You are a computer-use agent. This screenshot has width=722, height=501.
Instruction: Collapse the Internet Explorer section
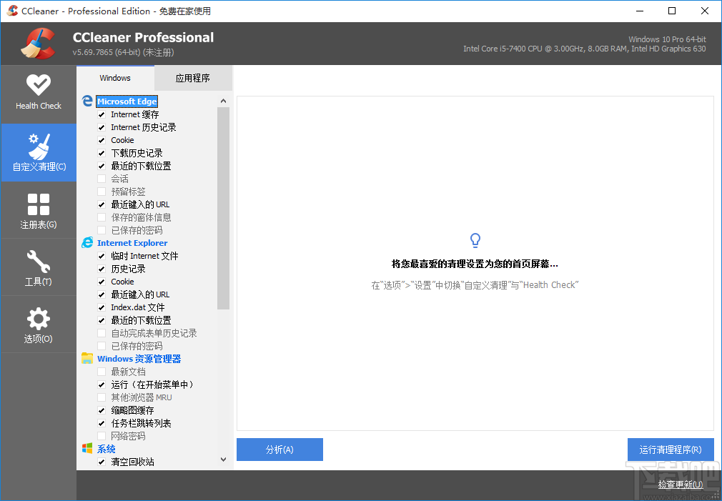132,243
